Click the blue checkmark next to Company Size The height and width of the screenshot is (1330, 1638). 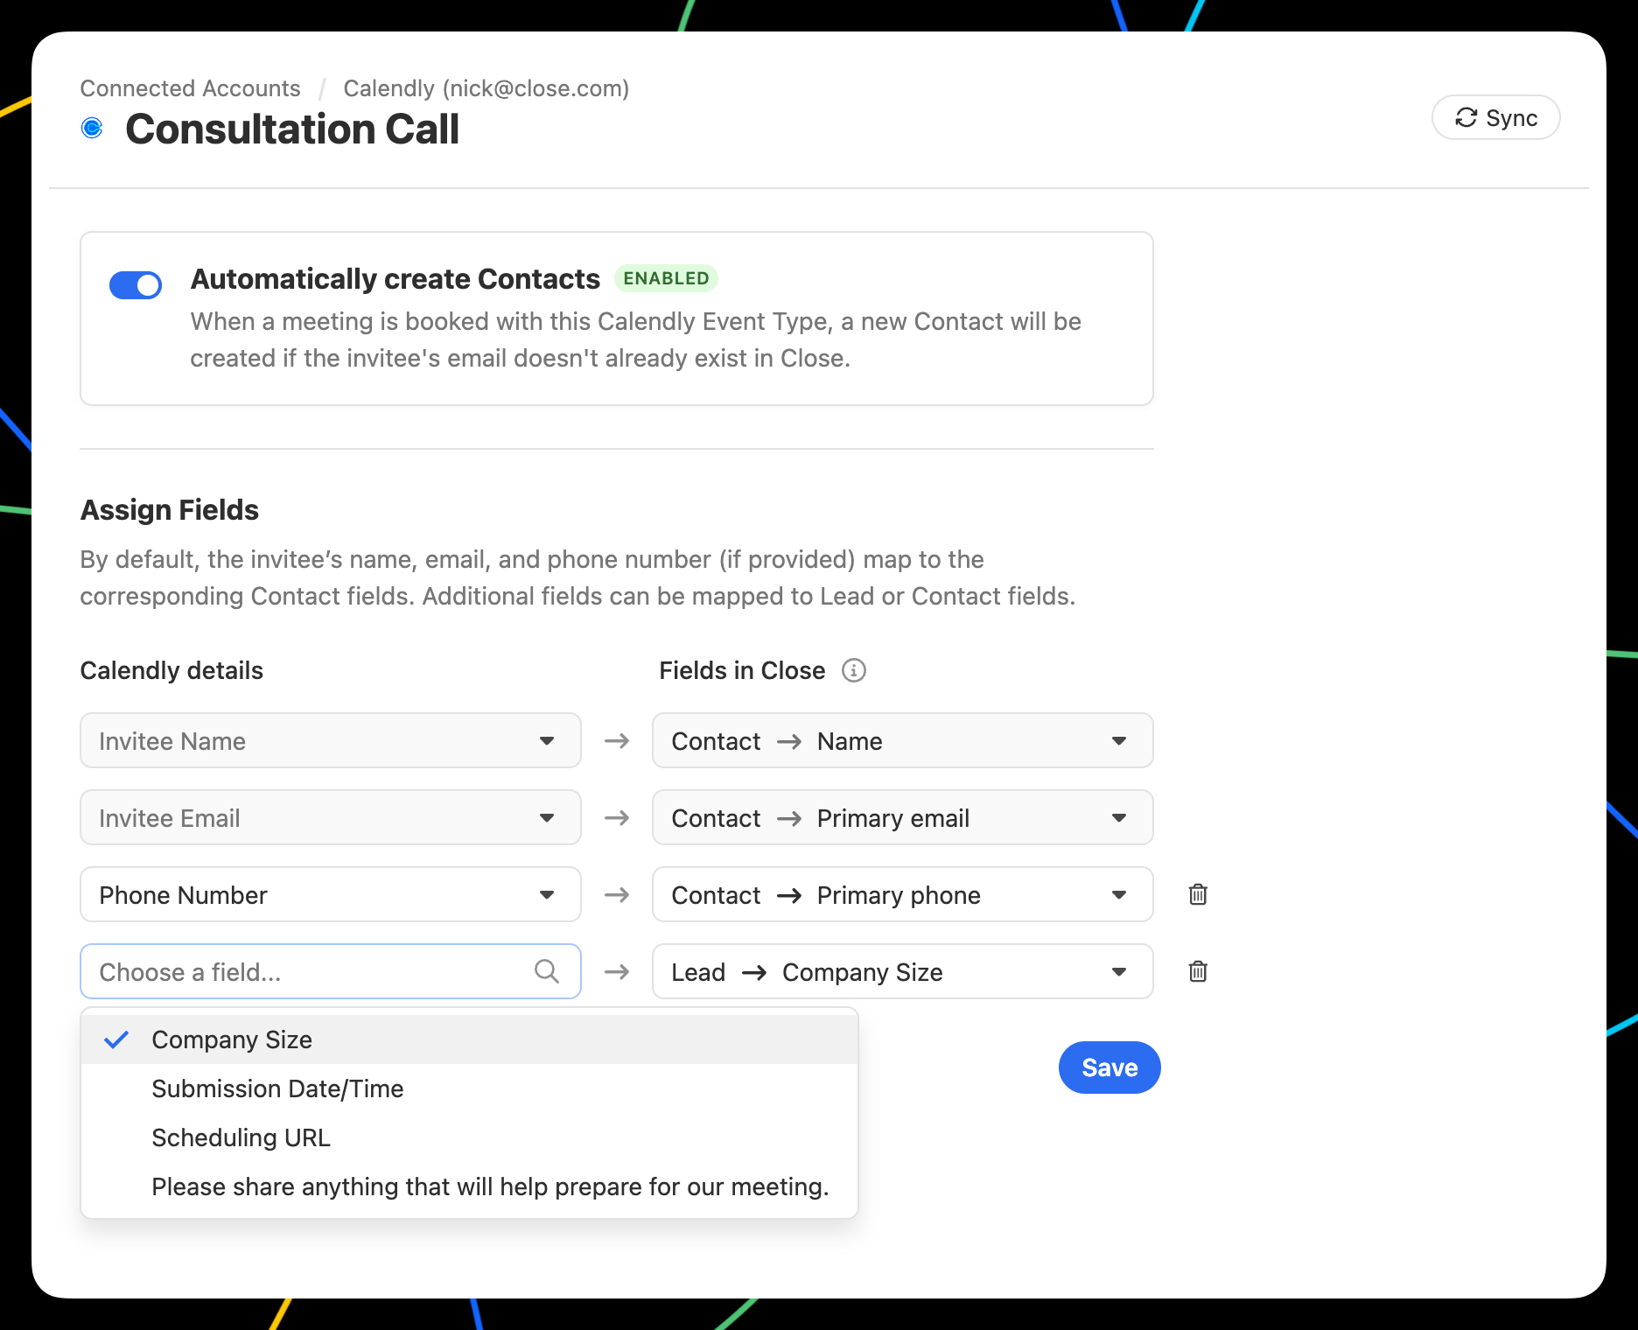coord(116,1039)
